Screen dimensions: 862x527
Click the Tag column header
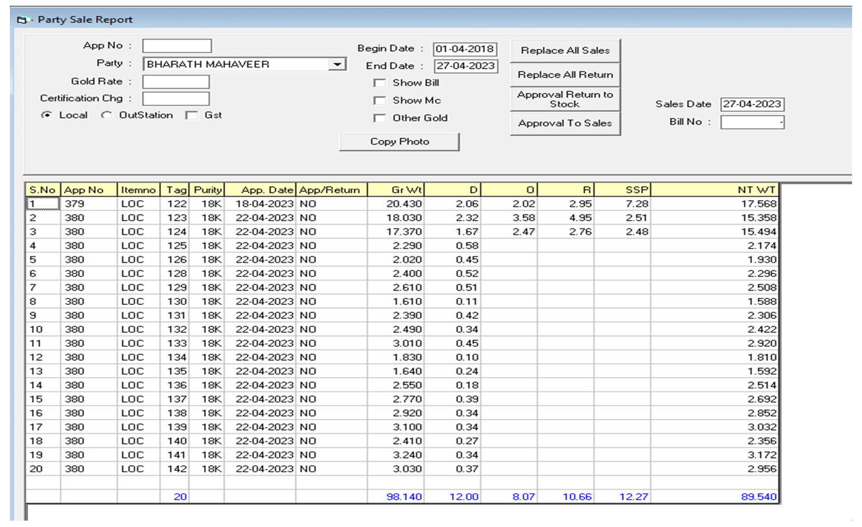[174, 190]
